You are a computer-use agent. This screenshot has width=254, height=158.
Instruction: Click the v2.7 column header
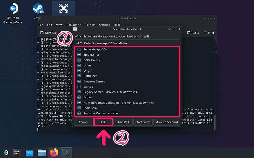79,43
